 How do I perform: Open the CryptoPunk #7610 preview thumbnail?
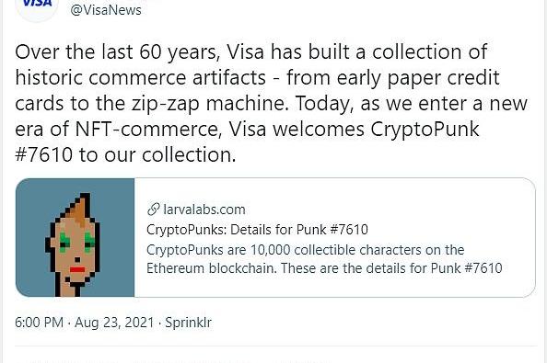(x=75, y=238)
